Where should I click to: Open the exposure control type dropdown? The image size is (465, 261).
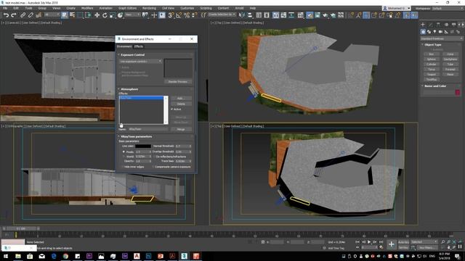(x=140, y=61)
